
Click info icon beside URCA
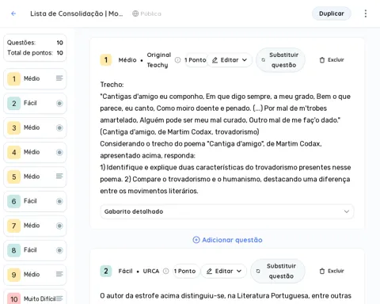tap(165, 271)
